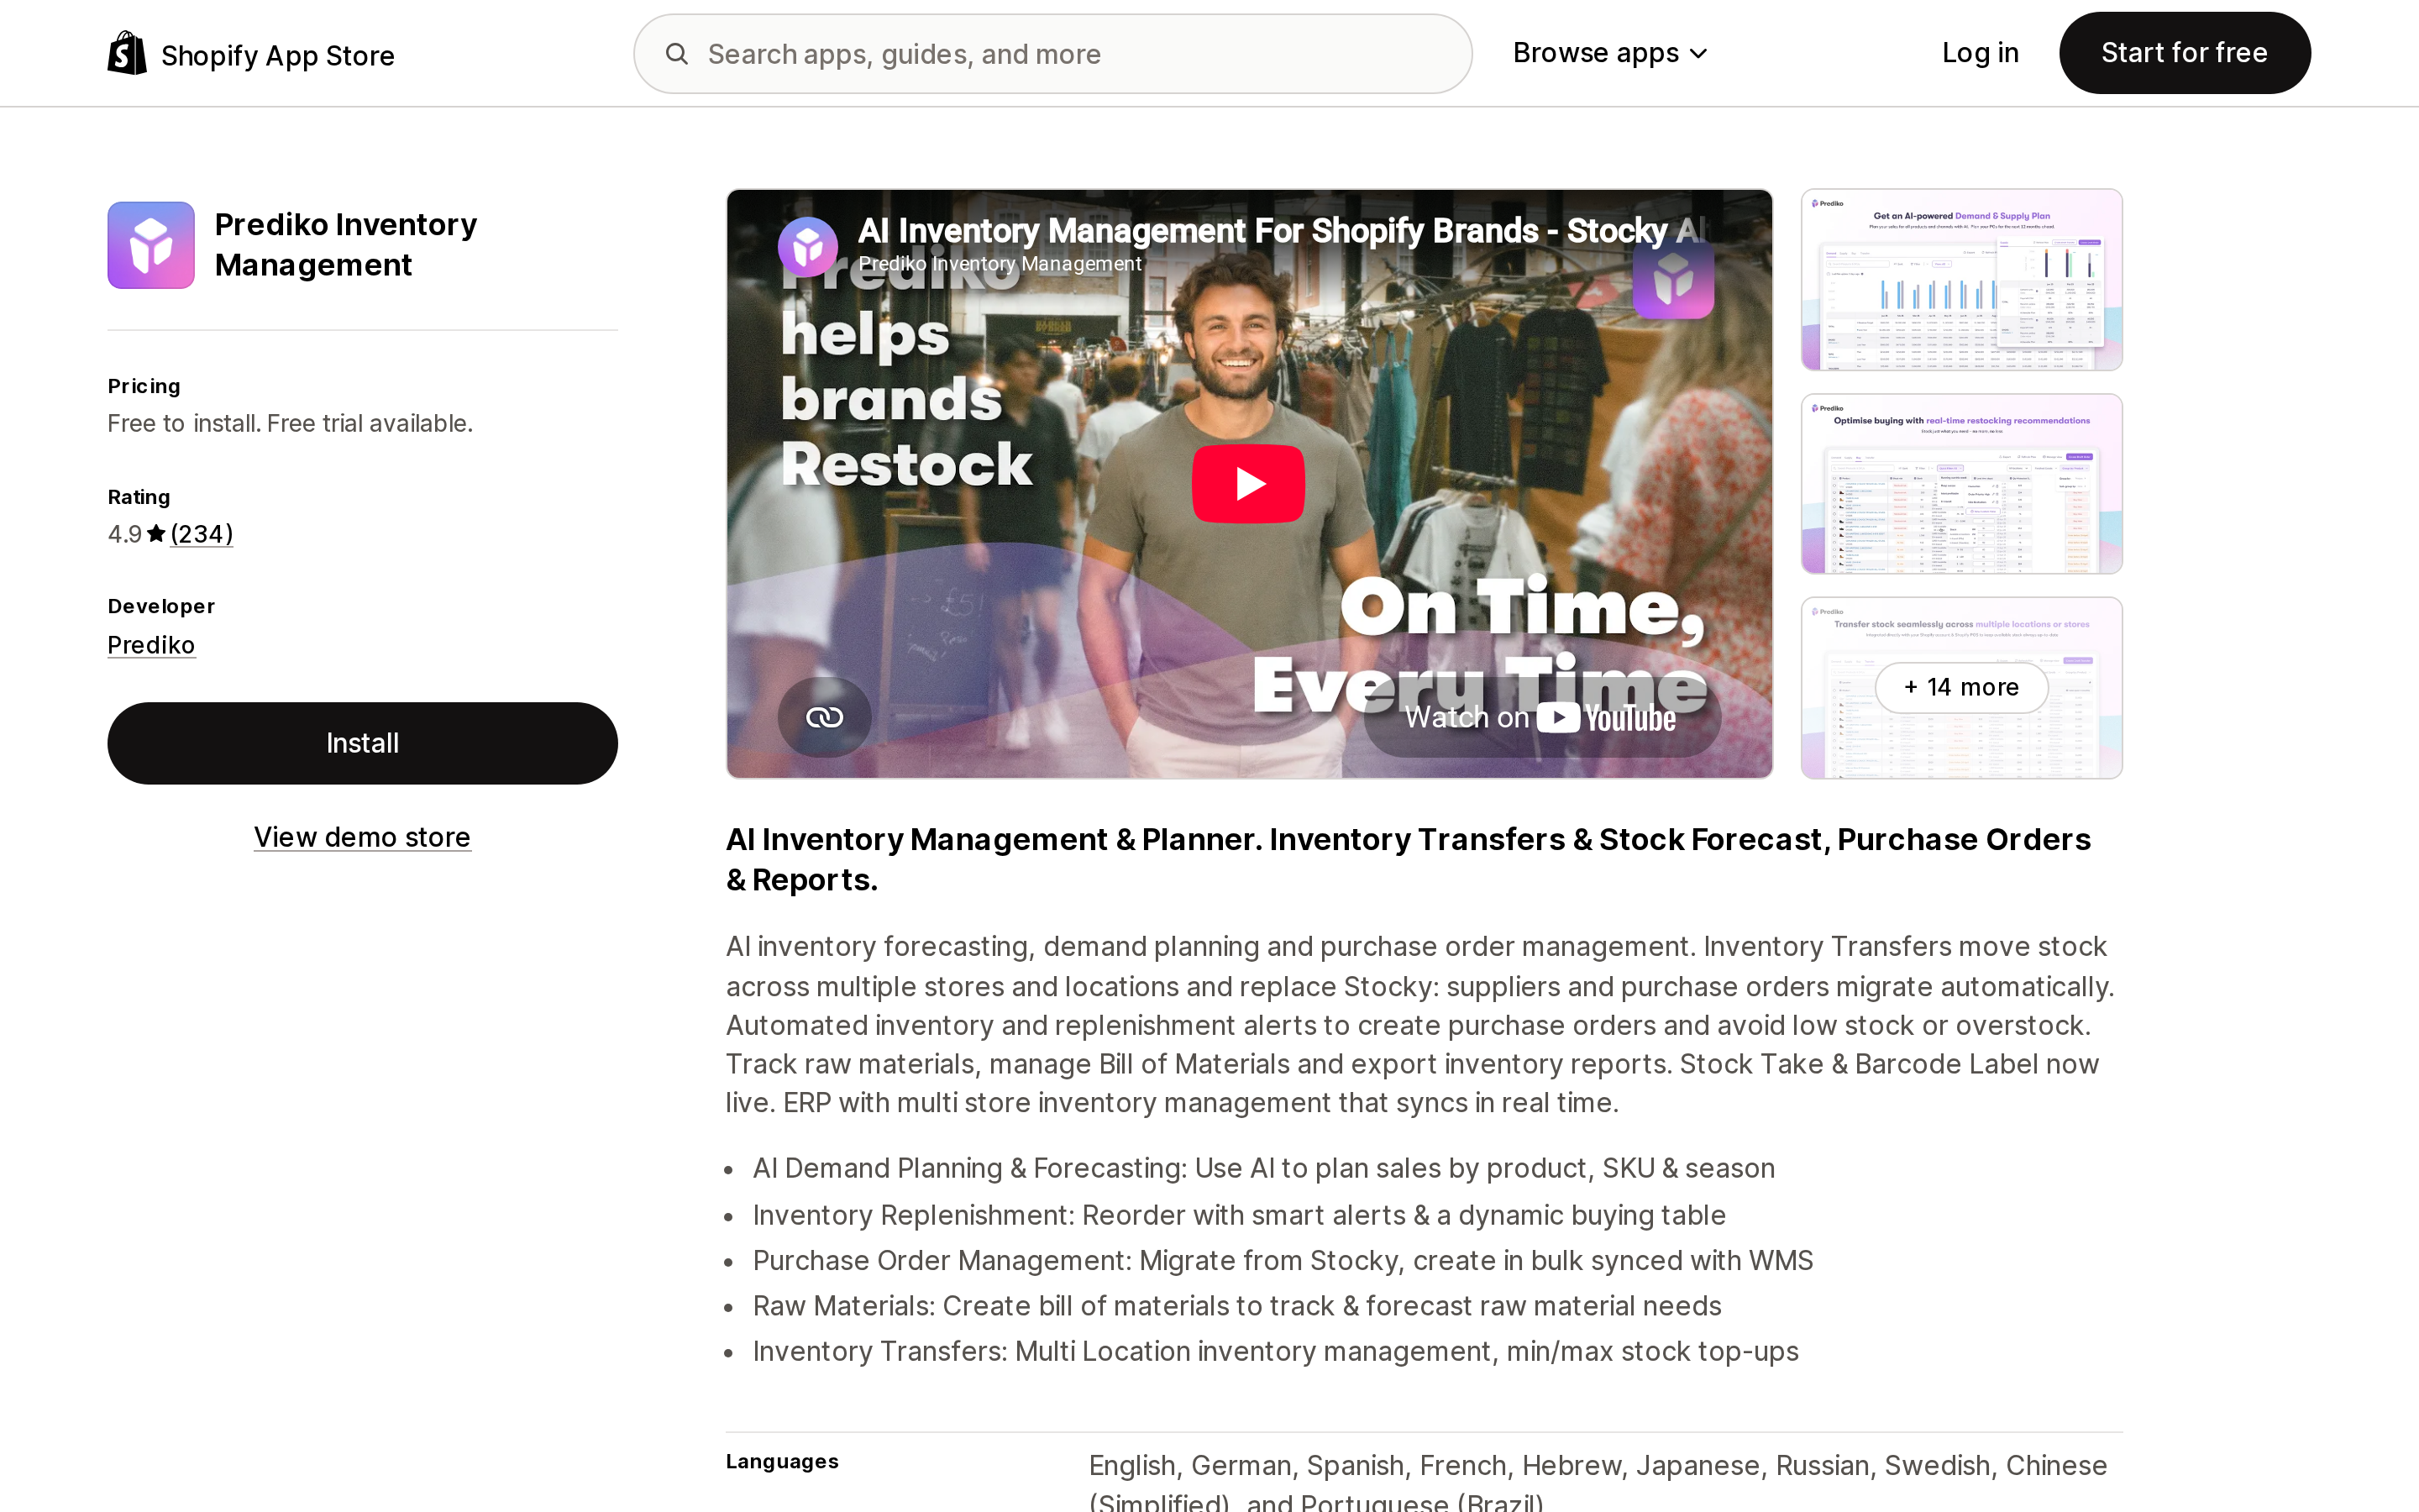
Task: Open View demo store link
Action: coord(362,837)
